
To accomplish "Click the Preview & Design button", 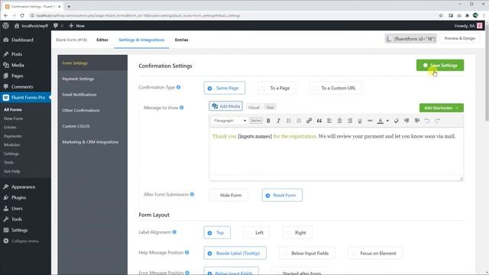I will tap(460, 38).
